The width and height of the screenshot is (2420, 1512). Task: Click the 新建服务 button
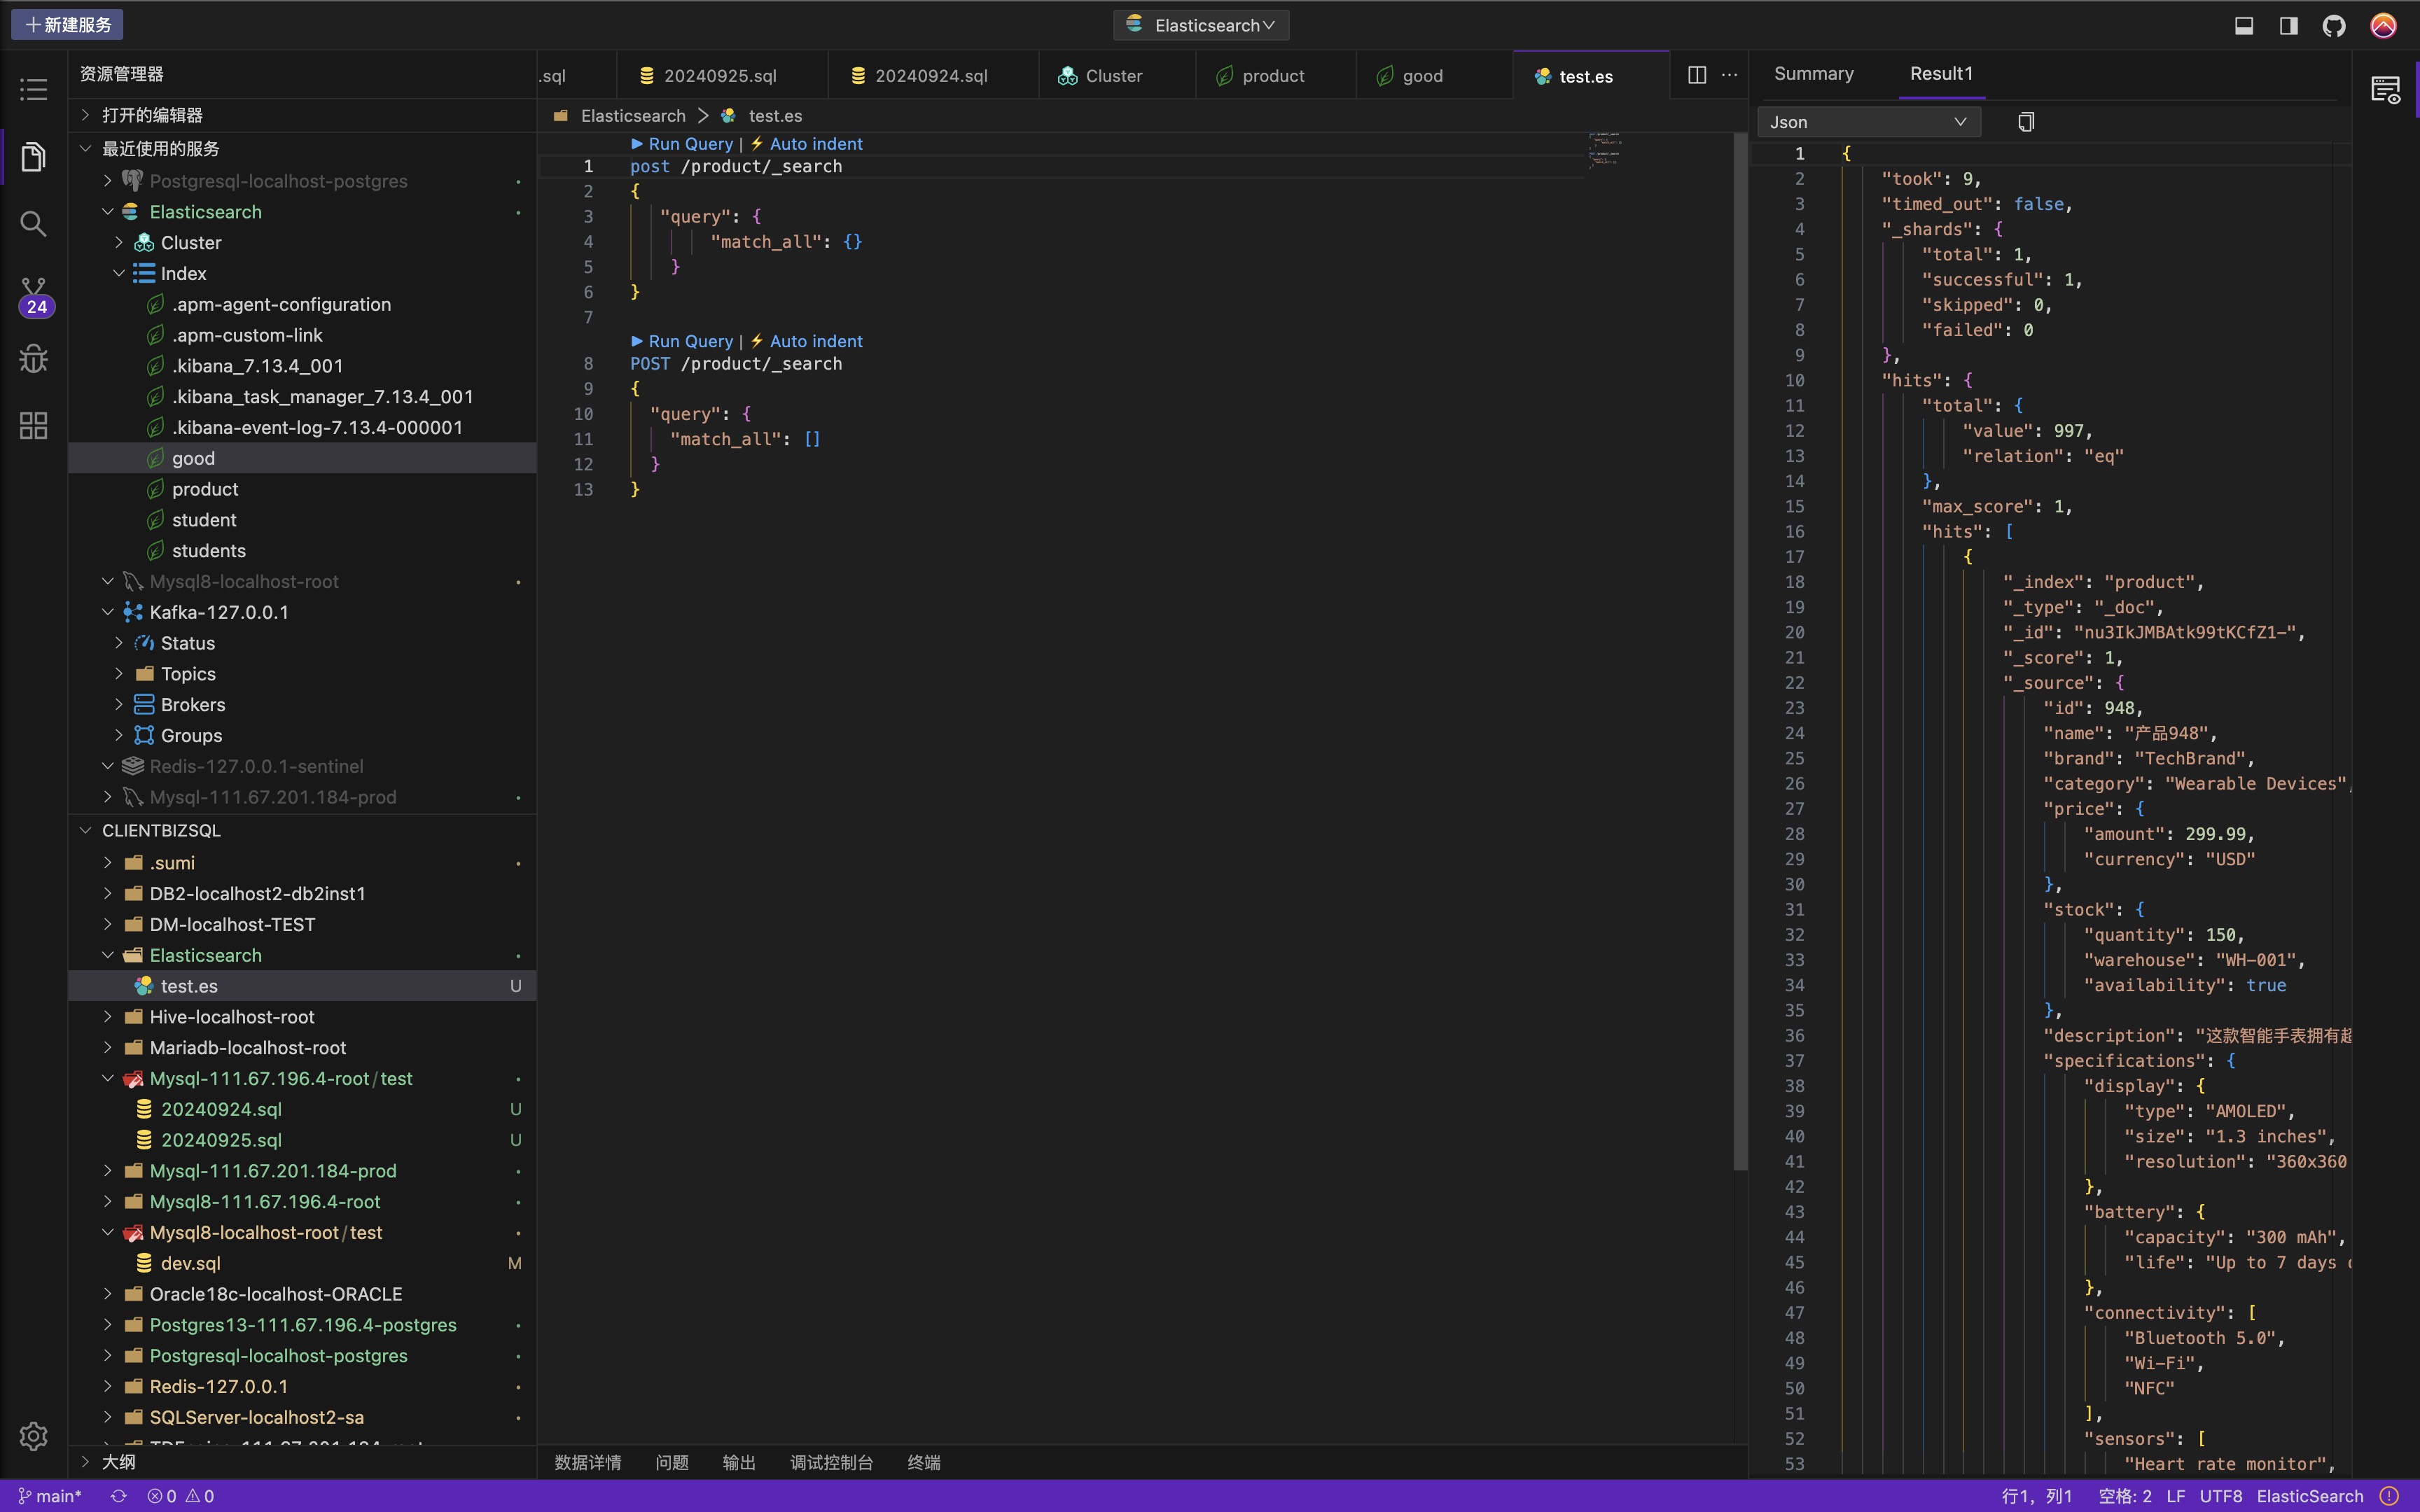68,25
